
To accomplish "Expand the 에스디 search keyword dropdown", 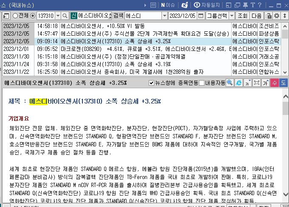I will [x=164, y=16].
